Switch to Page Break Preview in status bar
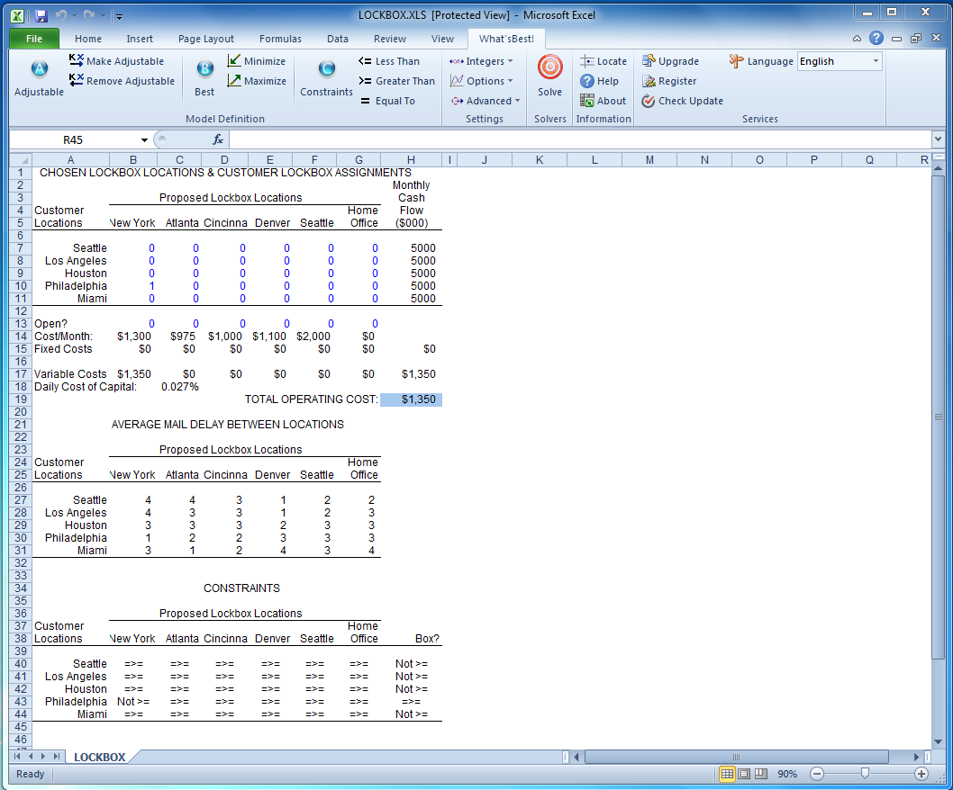This screenshot has height=790, width=953. point(761,774)
